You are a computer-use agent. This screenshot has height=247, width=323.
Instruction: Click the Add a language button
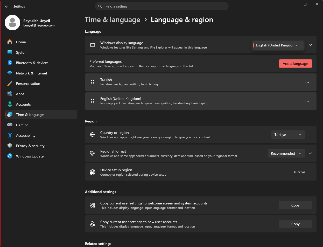pos(296,64)
